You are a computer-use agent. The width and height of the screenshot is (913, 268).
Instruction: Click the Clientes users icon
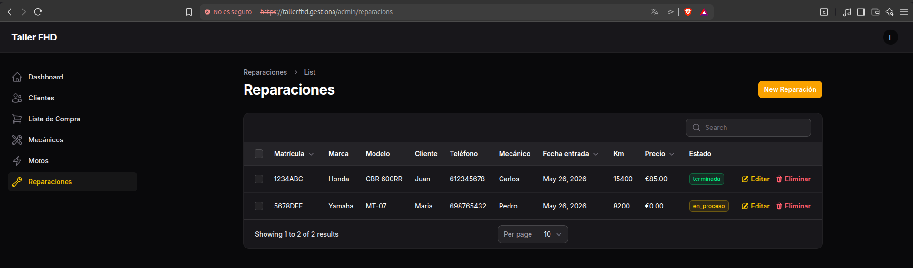click(17, 98)
